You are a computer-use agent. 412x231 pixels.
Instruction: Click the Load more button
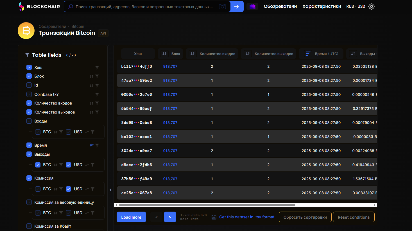pos(131,217)
